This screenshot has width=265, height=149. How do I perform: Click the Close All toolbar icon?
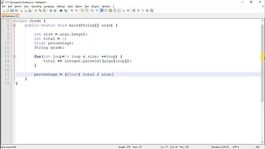[25, 10]
